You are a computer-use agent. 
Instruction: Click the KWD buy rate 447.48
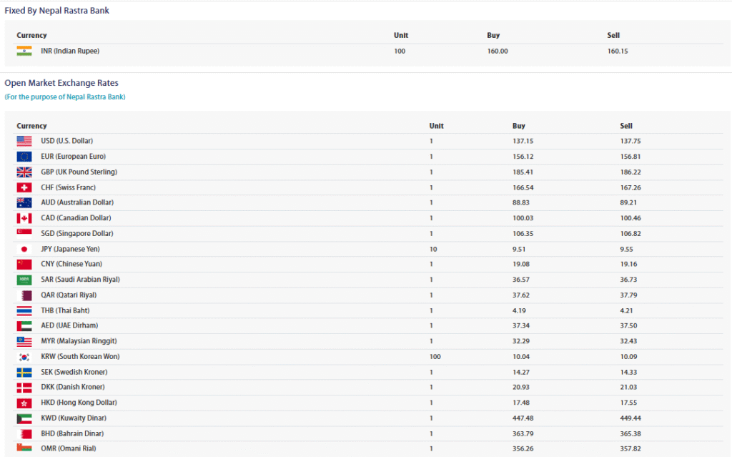click(x=523, y=418)
